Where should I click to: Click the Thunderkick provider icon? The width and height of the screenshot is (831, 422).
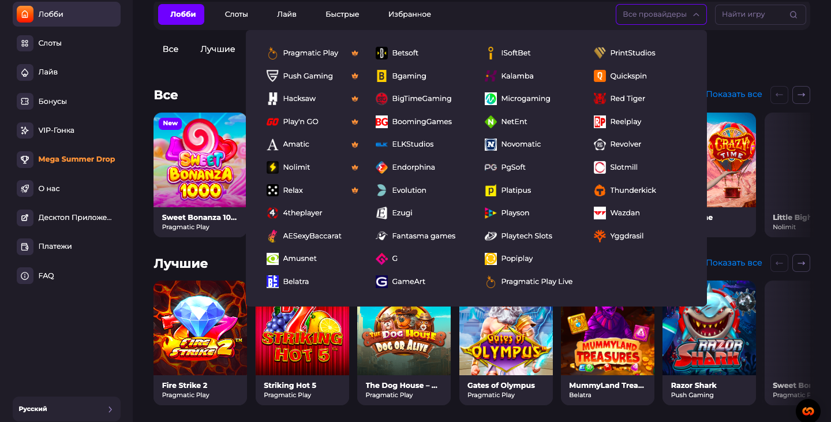pyautogui.click(x=600, y=190)
